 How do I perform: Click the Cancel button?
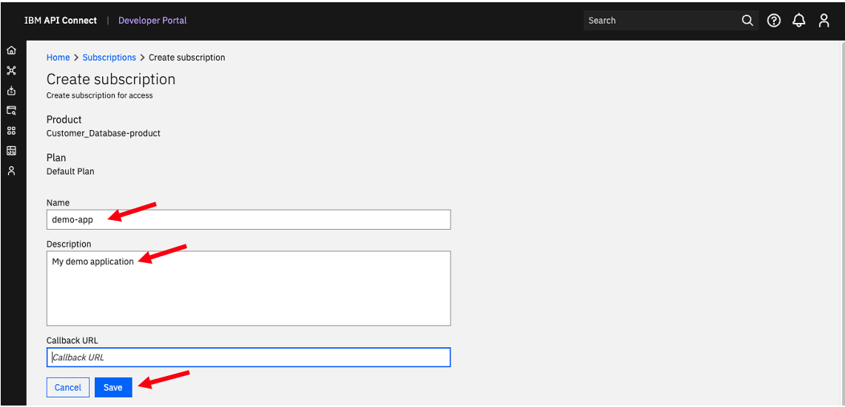pos(68,388)
